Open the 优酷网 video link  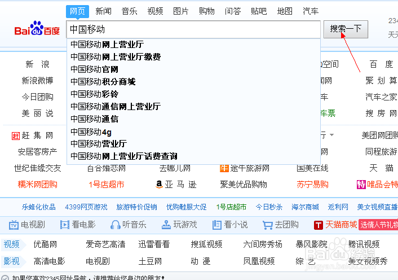(x=45, y=244)
